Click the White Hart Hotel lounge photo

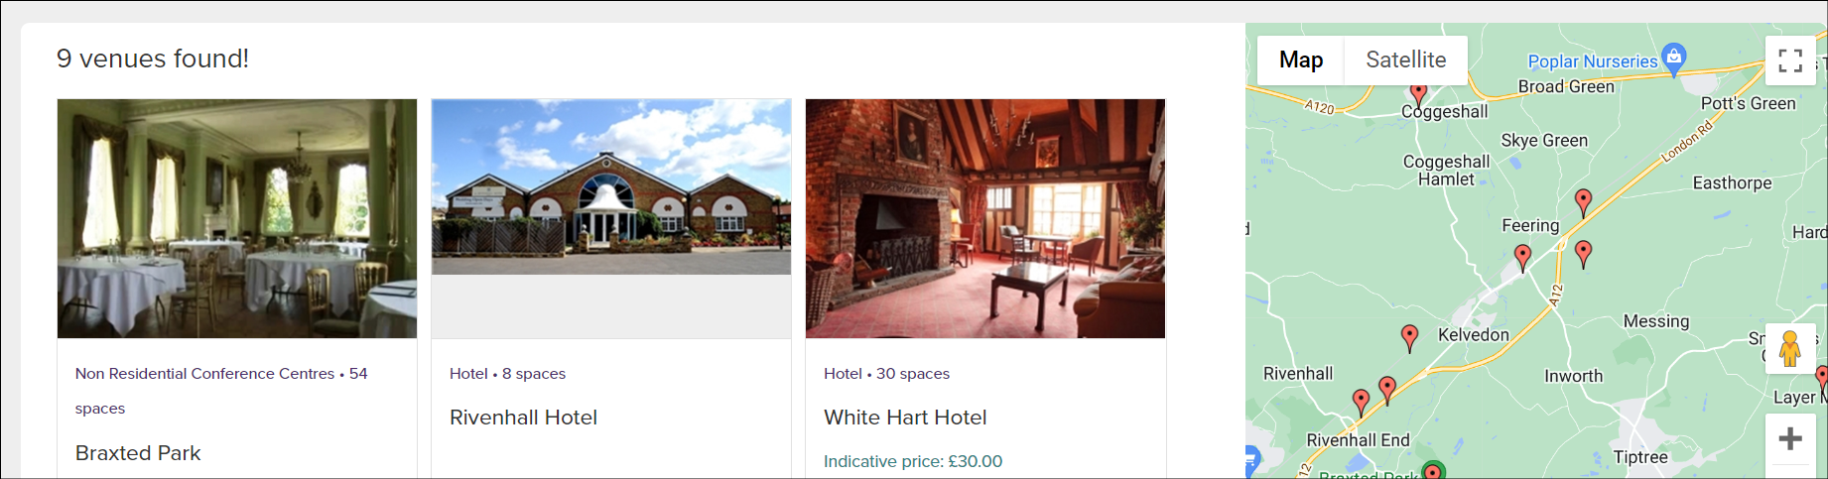[x=985, y=218]
